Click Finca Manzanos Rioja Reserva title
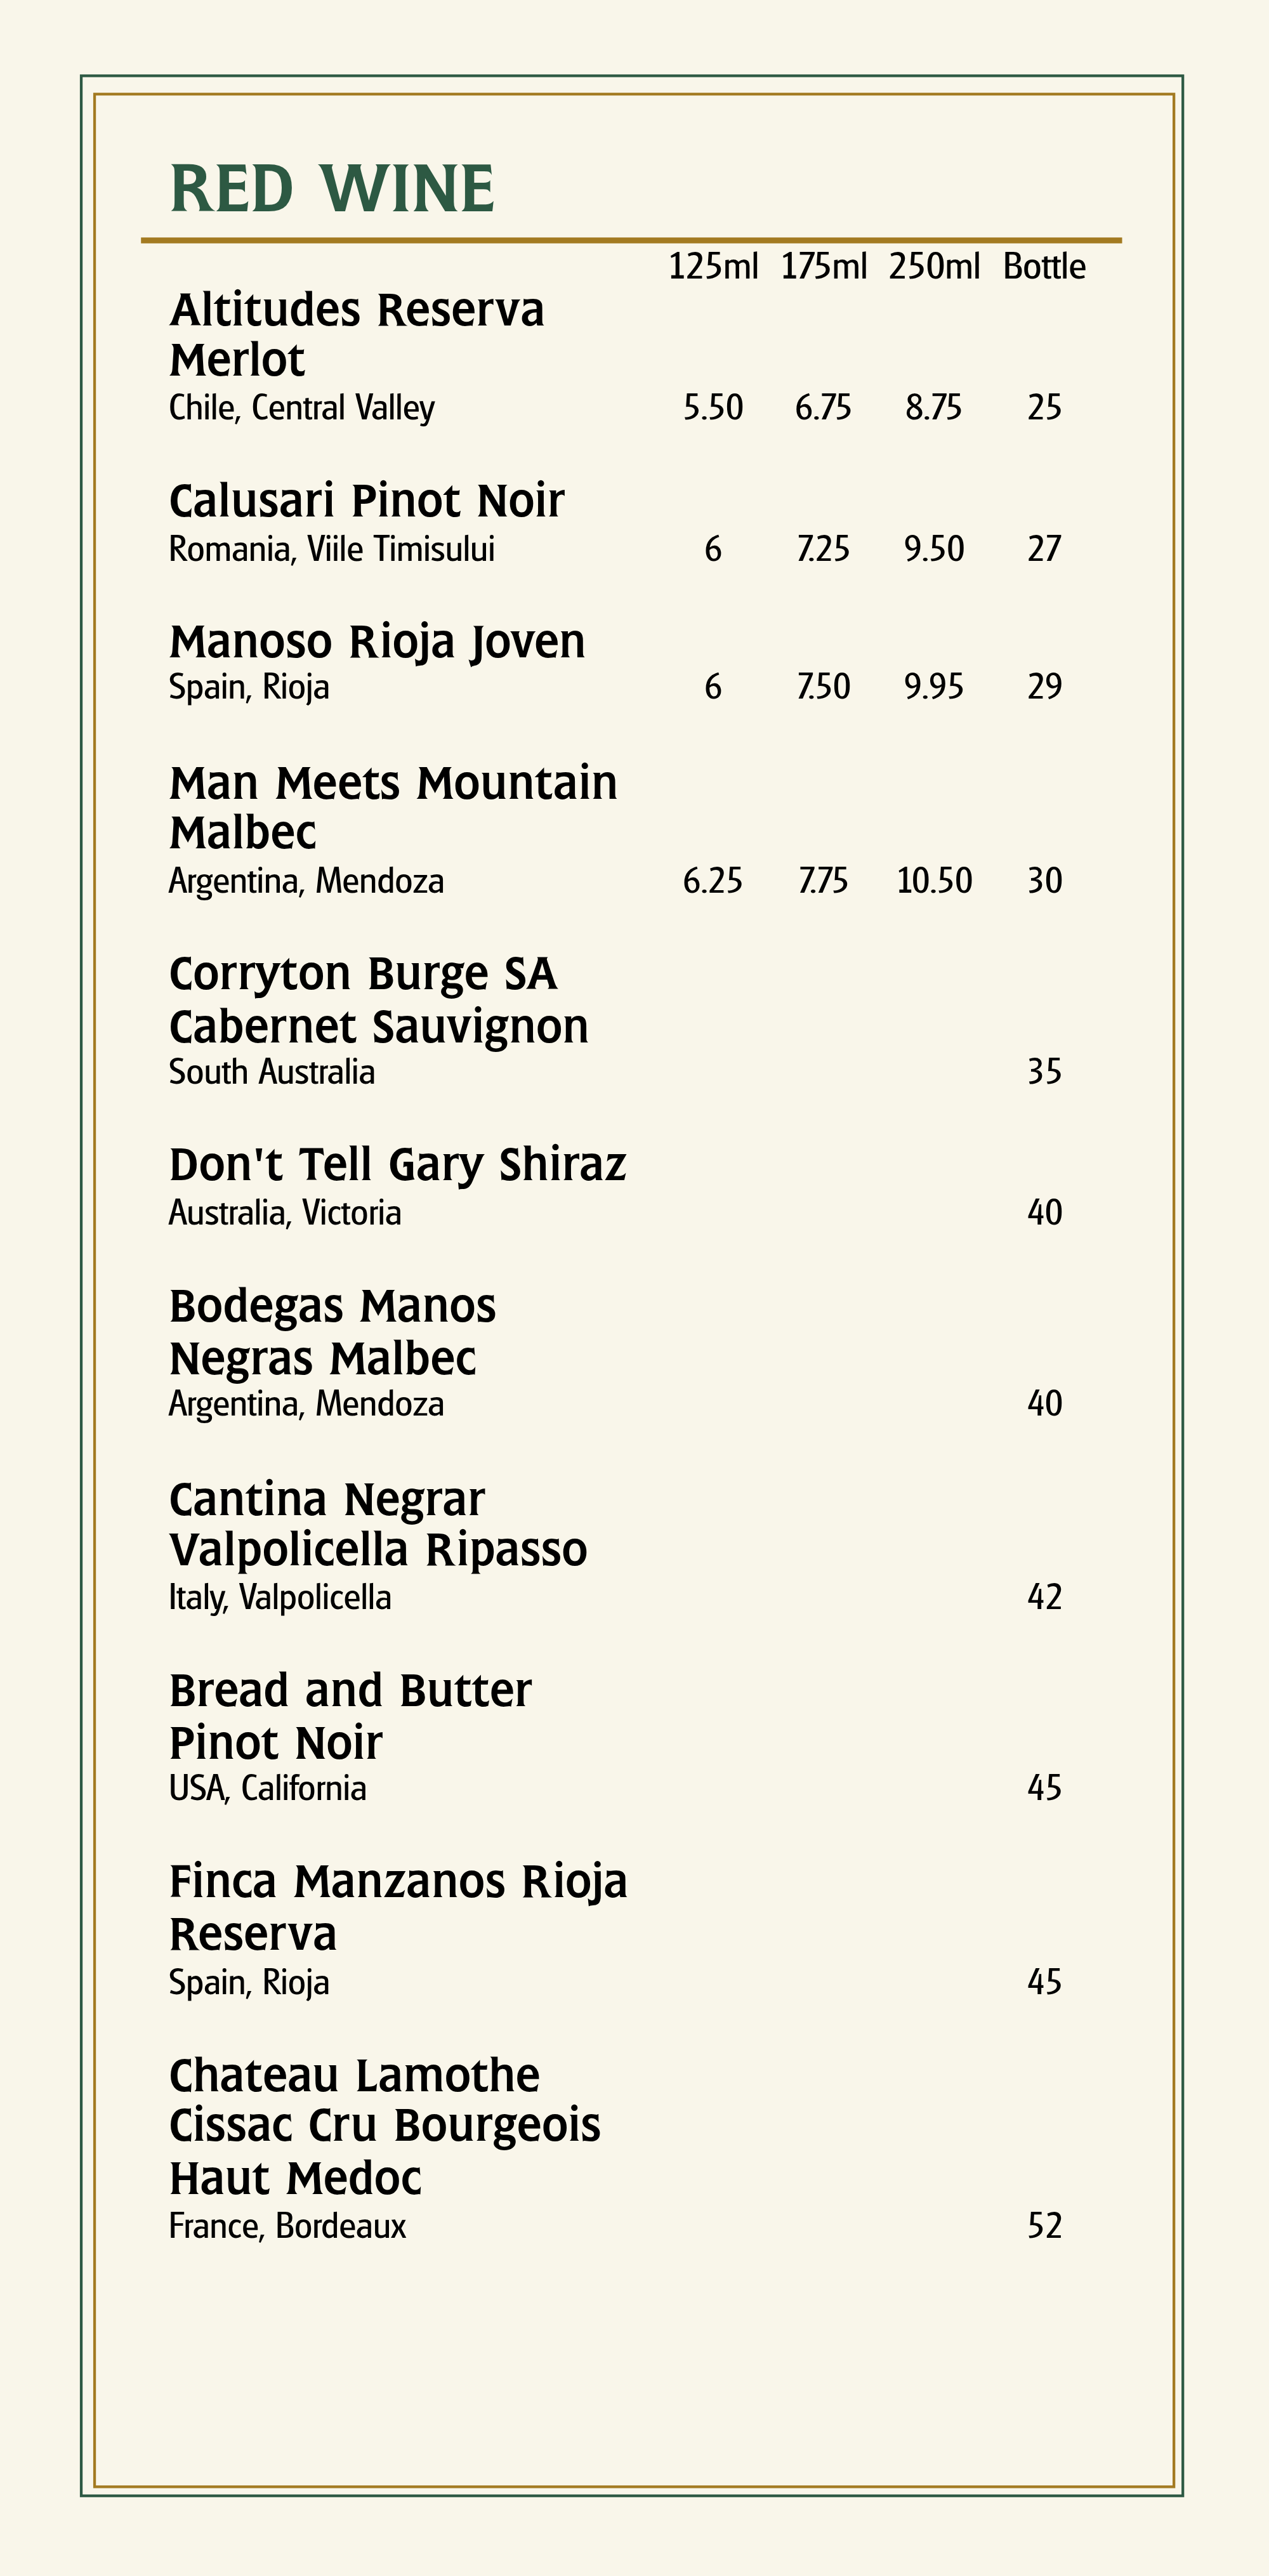This screenshot has width=1269, height=2576. 398,1908
